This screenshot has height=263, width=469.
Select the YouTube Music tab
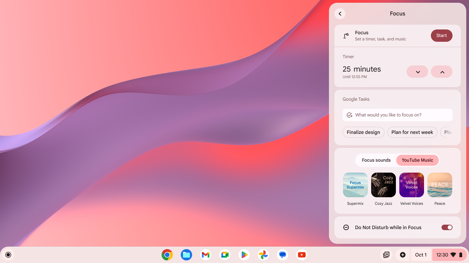[417, 160]
